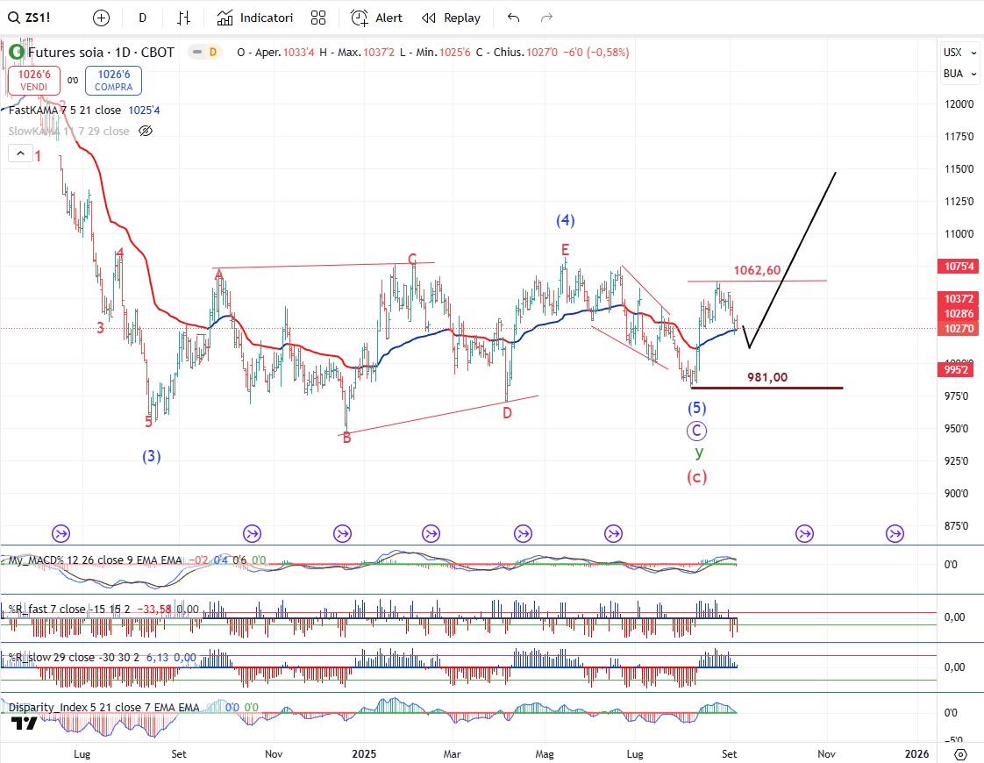This screenshot has width=984, height=763.
Task: Open the future event marker near Nov 2025
Action: (804, 534)
